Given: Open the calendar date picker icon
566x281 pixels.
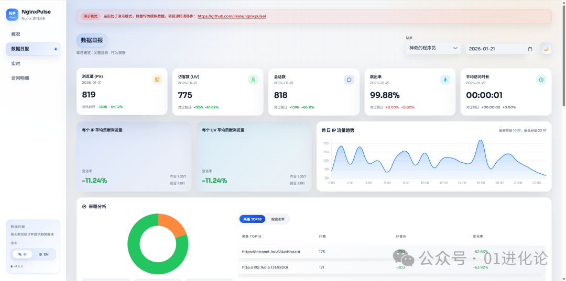Looking at the screenshot, I should (x=530, y=49).
